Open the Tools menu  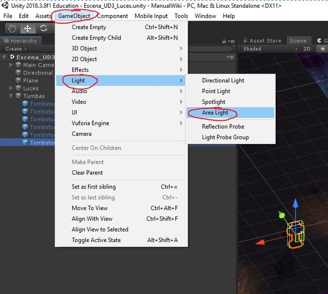(x=181, y=16)
